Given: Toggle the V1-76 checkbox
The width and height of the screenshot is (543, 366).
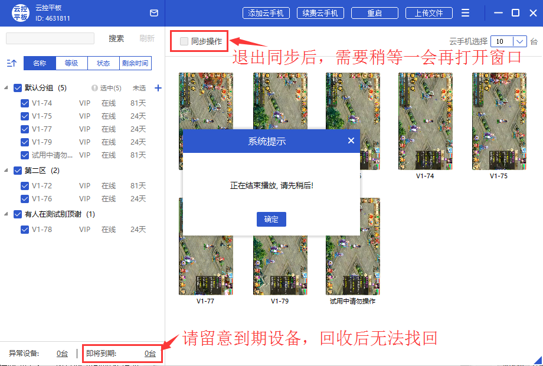Looking at the screenshot, I should point(25,199).
